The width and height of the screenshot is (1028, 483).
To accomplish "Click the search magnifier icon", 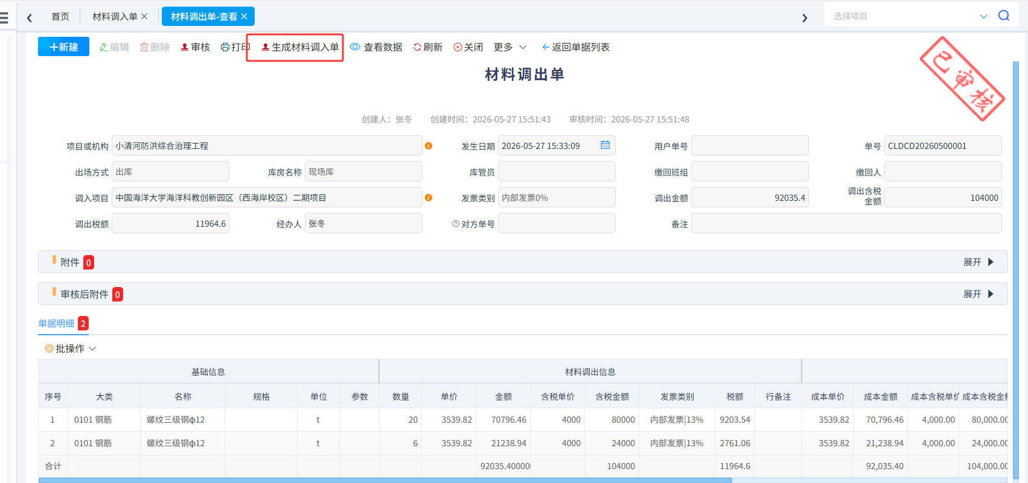I will [x=1004, y=16].
